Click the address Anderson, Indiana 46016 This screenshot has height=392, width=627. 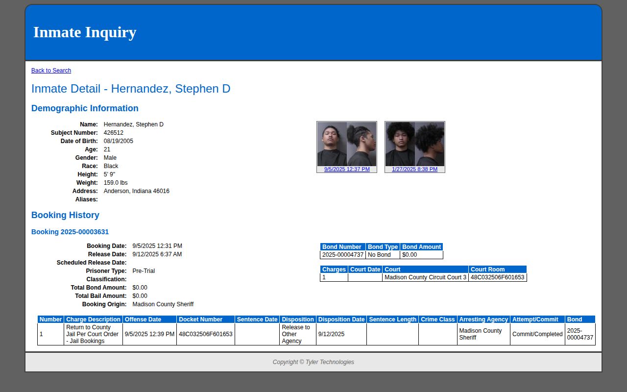[137, 191]
